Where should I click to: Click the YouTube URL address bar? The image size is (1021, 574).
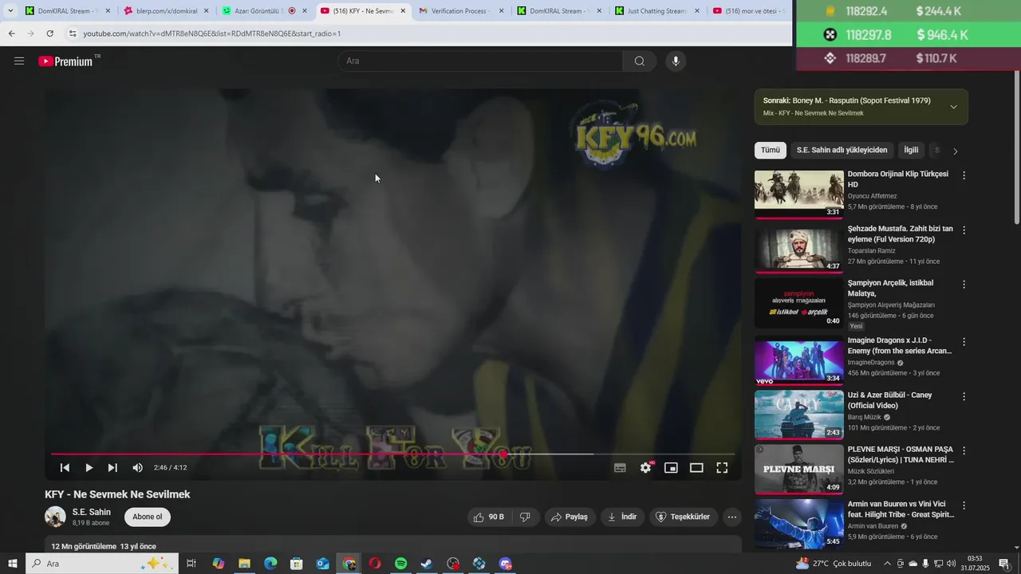point(431,33)
